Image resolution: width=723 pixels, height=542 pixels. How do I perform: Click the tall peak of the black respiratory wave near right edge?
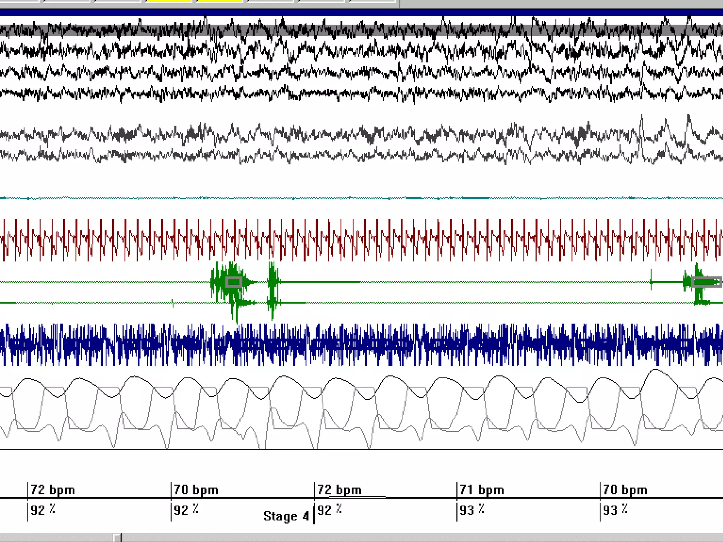pyautogui.click(x=656, y=370)
